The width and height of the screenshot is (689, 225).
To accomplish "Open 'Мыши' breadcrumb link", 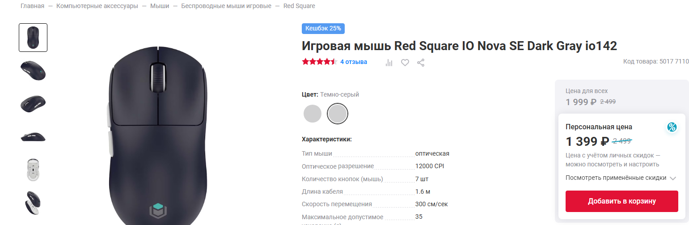I will click(x=160, y=6).
